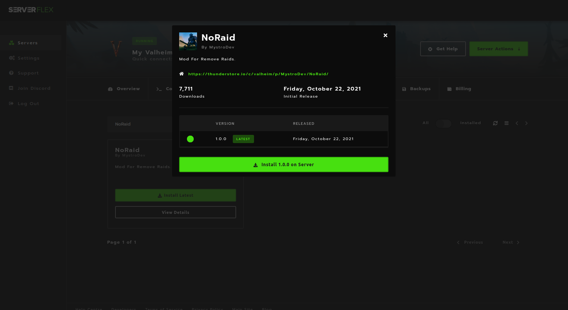568x310 pixels.
Task: Click the lifebuoy icon in the Get Help button
Action: [430, 49]
